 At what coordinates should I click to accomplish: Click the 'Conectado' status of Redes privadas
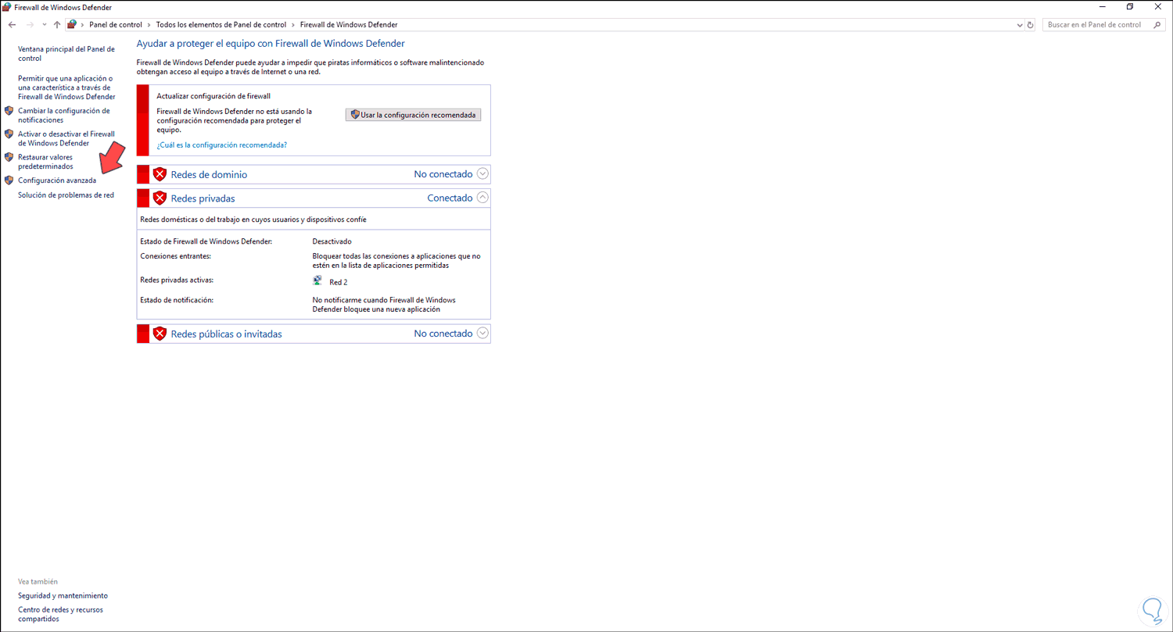click(x=450, y=198)
